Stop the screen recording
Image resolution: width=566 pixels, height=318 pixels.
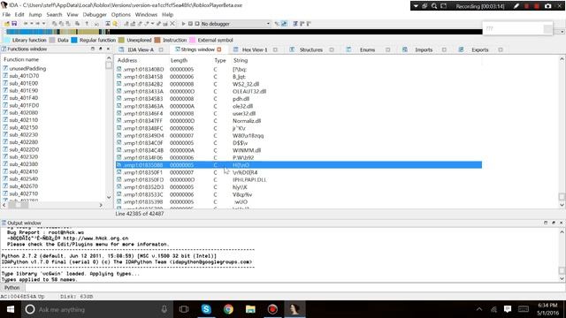click(537, 6)
